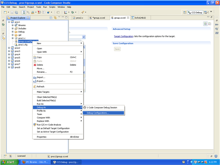The image size is (220, 165).
Task: Open the New toolbar dropdown arrow
Action: [x=8, y=12]
